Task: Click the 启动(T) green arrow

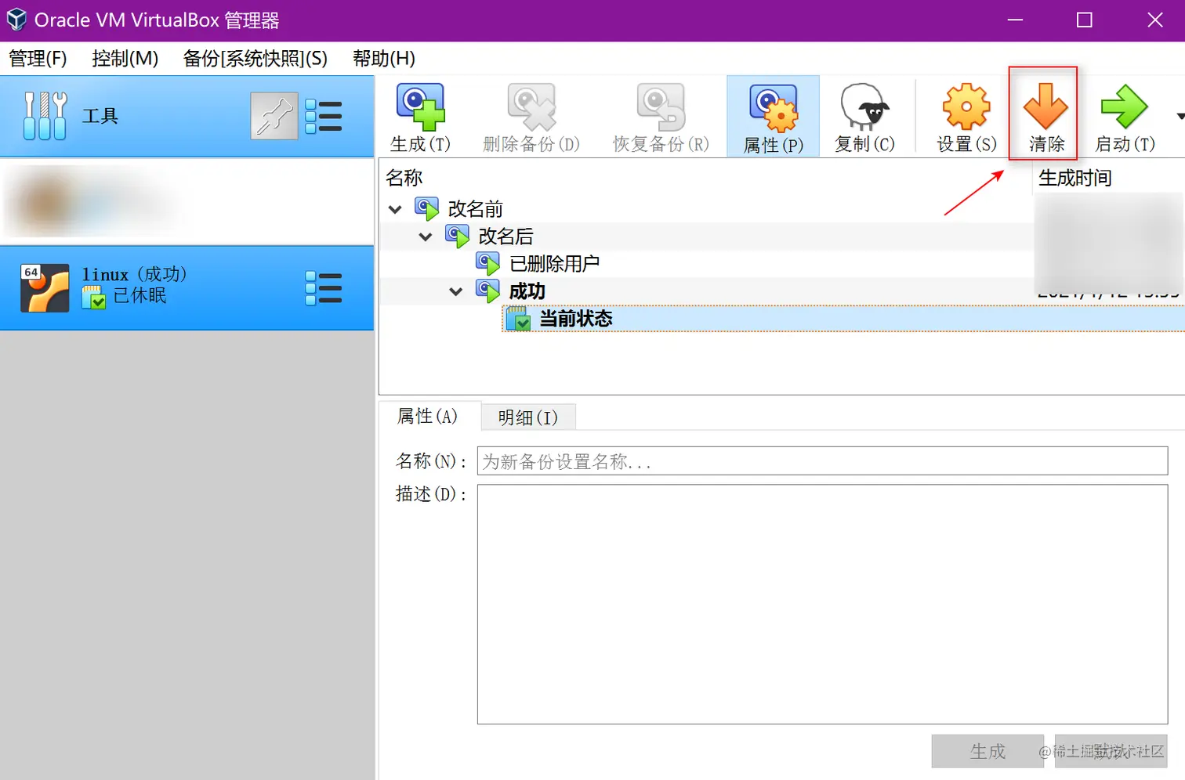Action: (x=1124, y=107)
